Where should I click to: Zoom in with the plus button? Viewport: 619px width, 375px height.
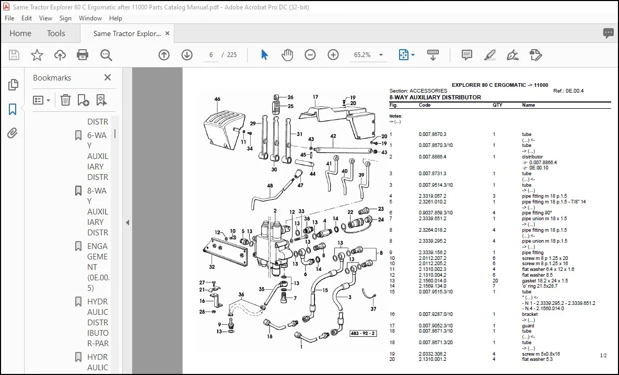pos(333,55)
